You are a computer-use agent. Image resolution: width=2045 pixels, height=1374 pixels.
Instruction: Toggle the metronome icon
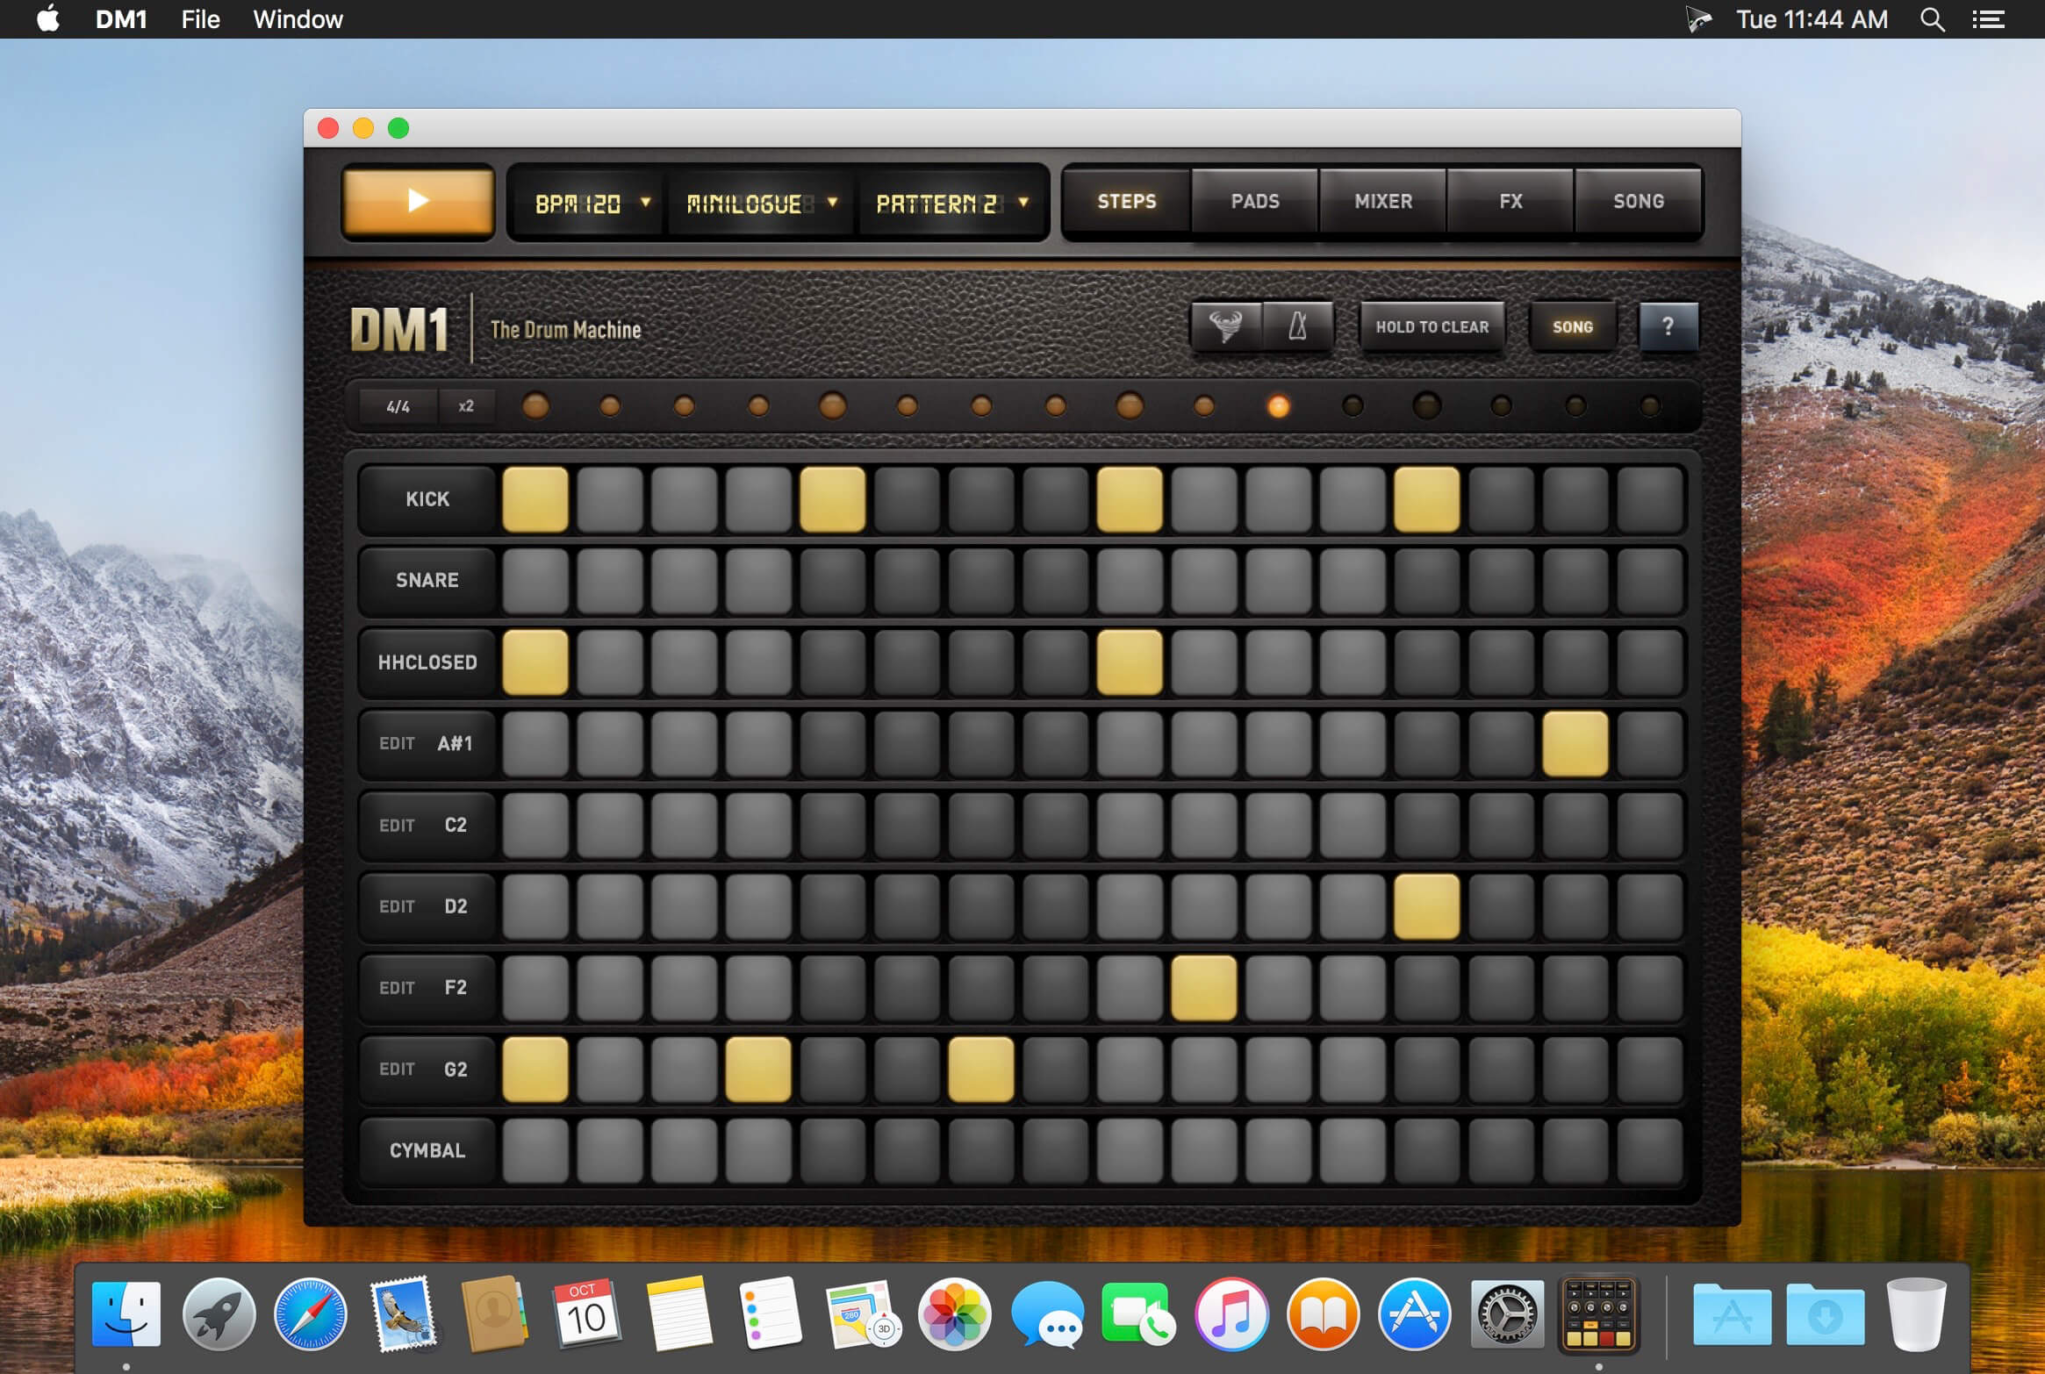tap(1298, 327)
